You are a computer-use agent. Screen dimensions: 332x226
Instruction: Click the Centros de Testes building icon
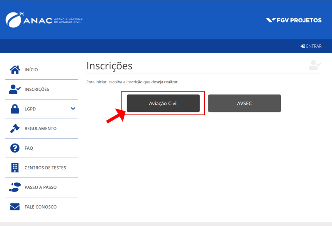15,168
